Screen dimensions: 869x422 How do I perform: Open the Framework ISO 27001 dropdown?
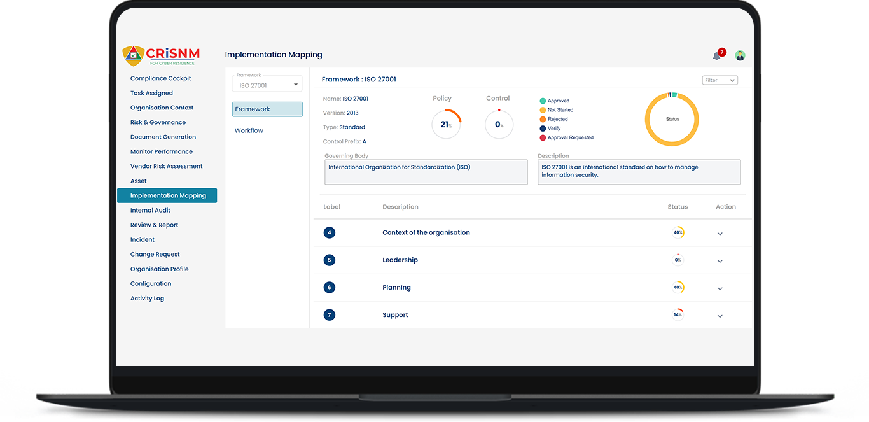point(267,83)
